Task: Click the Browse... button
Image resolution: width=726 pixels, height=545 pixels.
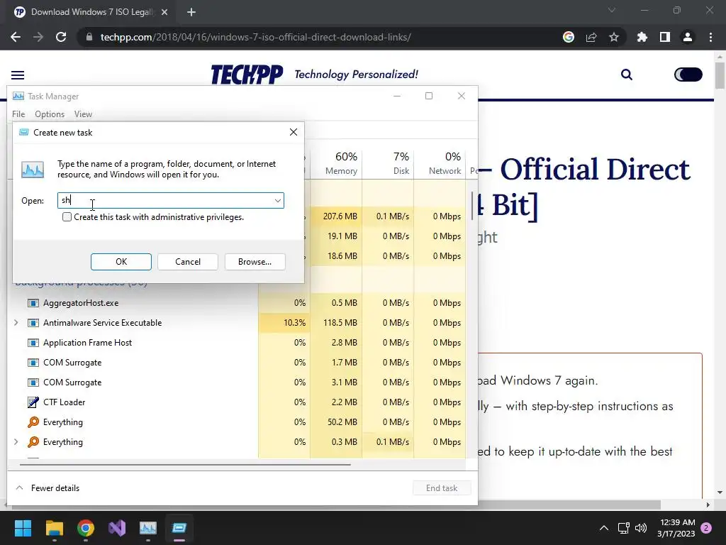Action: [x=255, y=262]
